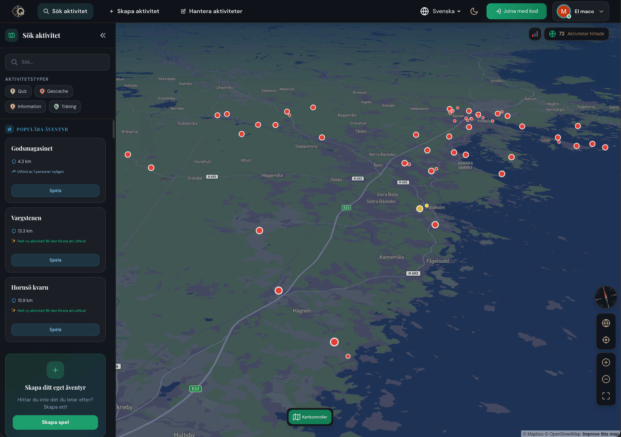Enable the Geocache filter chip

[53, 91]
